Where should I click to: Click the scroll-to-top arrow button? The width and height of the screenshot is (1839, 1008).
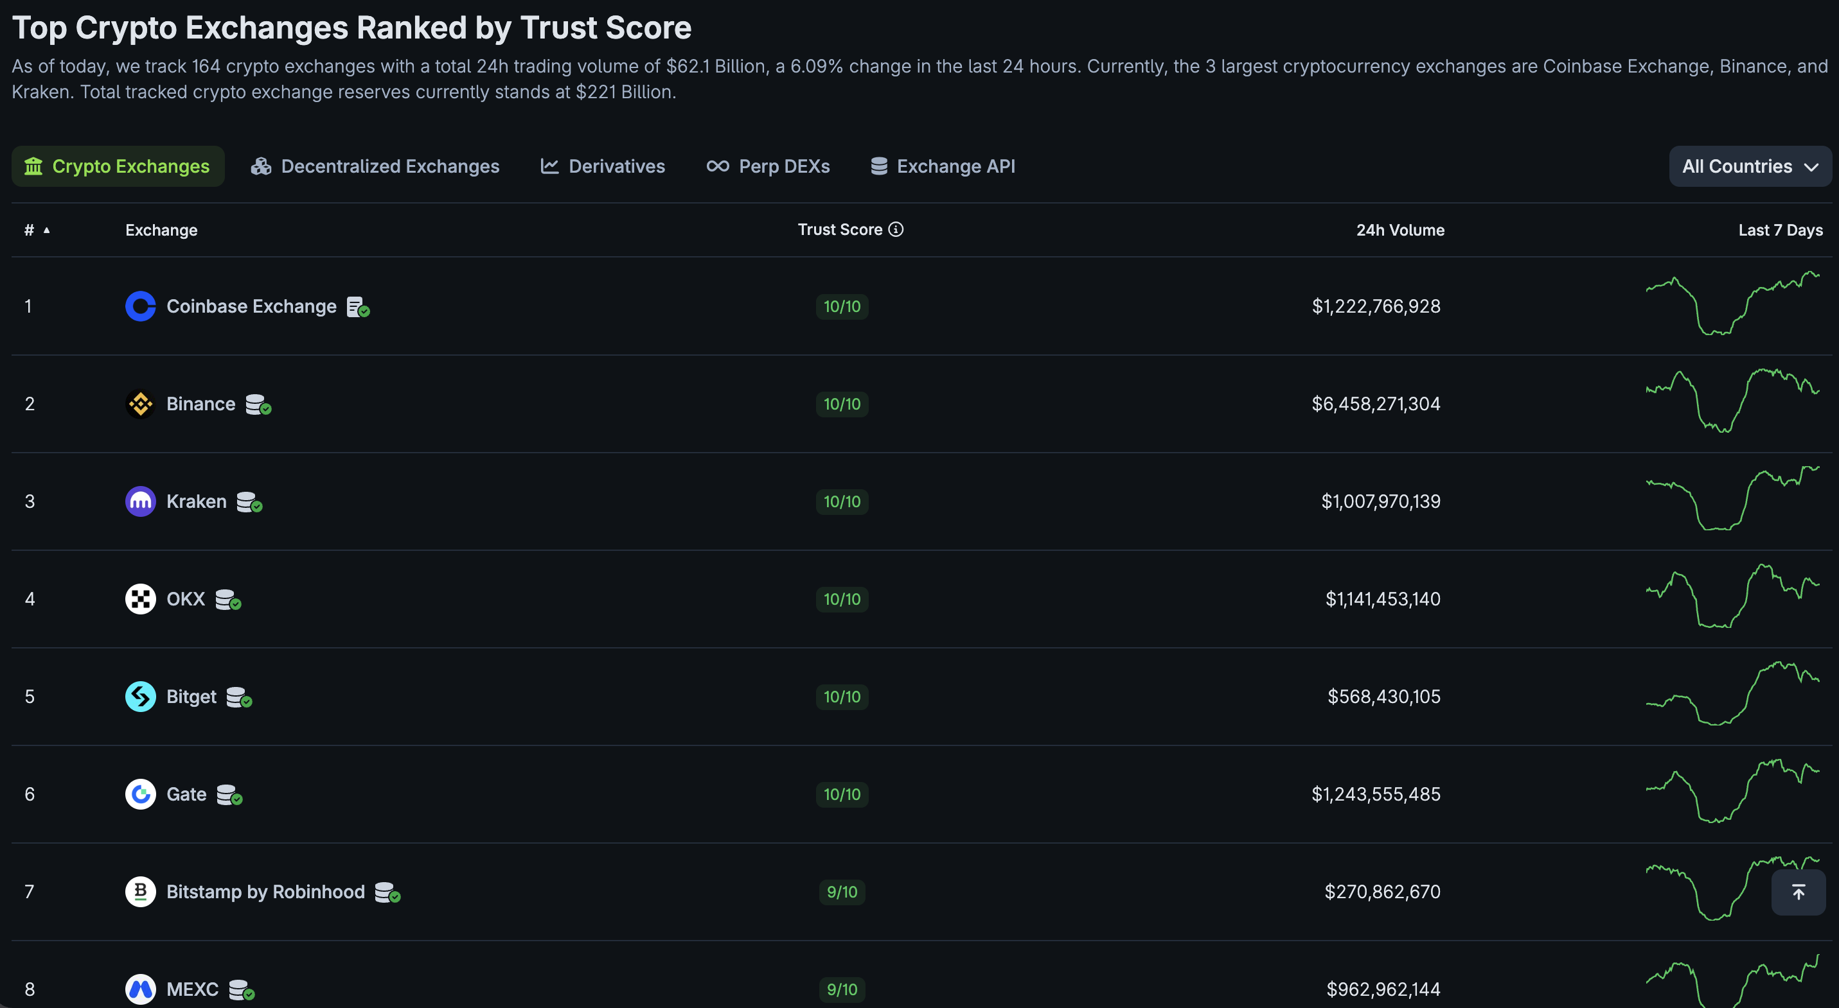(1799, 892)
